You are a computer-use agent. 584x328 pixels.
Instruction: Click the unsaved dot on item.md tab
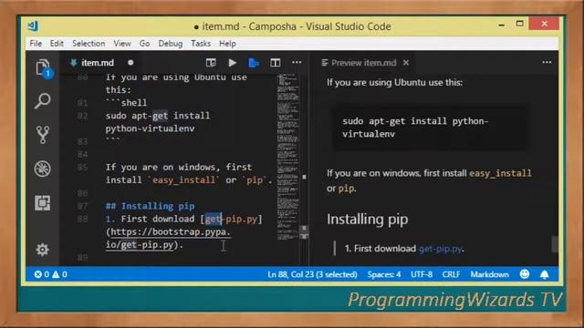pyautogui.click(x=130, y=63)
